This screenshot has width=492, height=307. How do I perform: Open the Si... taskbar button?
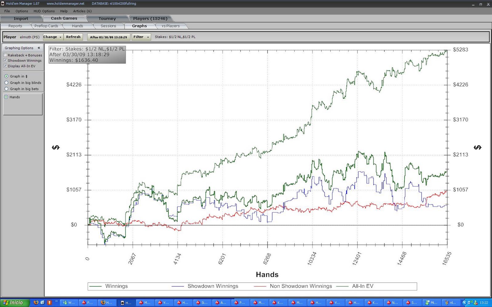point(202,303)
